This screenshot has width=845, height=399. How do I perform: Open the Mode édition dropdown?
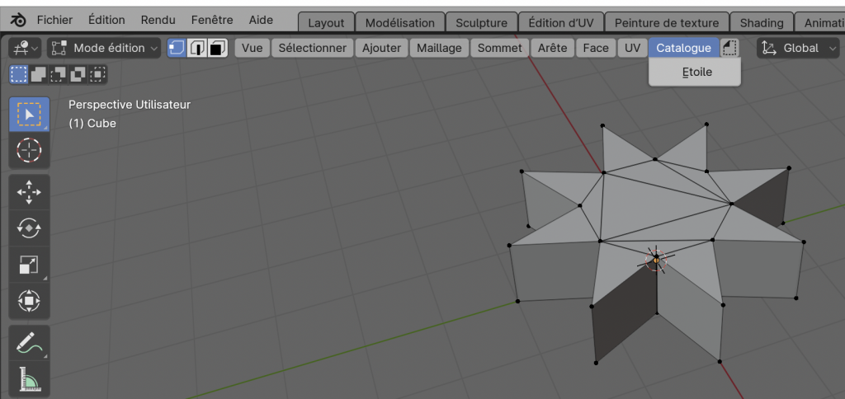[x=104, y=48]
